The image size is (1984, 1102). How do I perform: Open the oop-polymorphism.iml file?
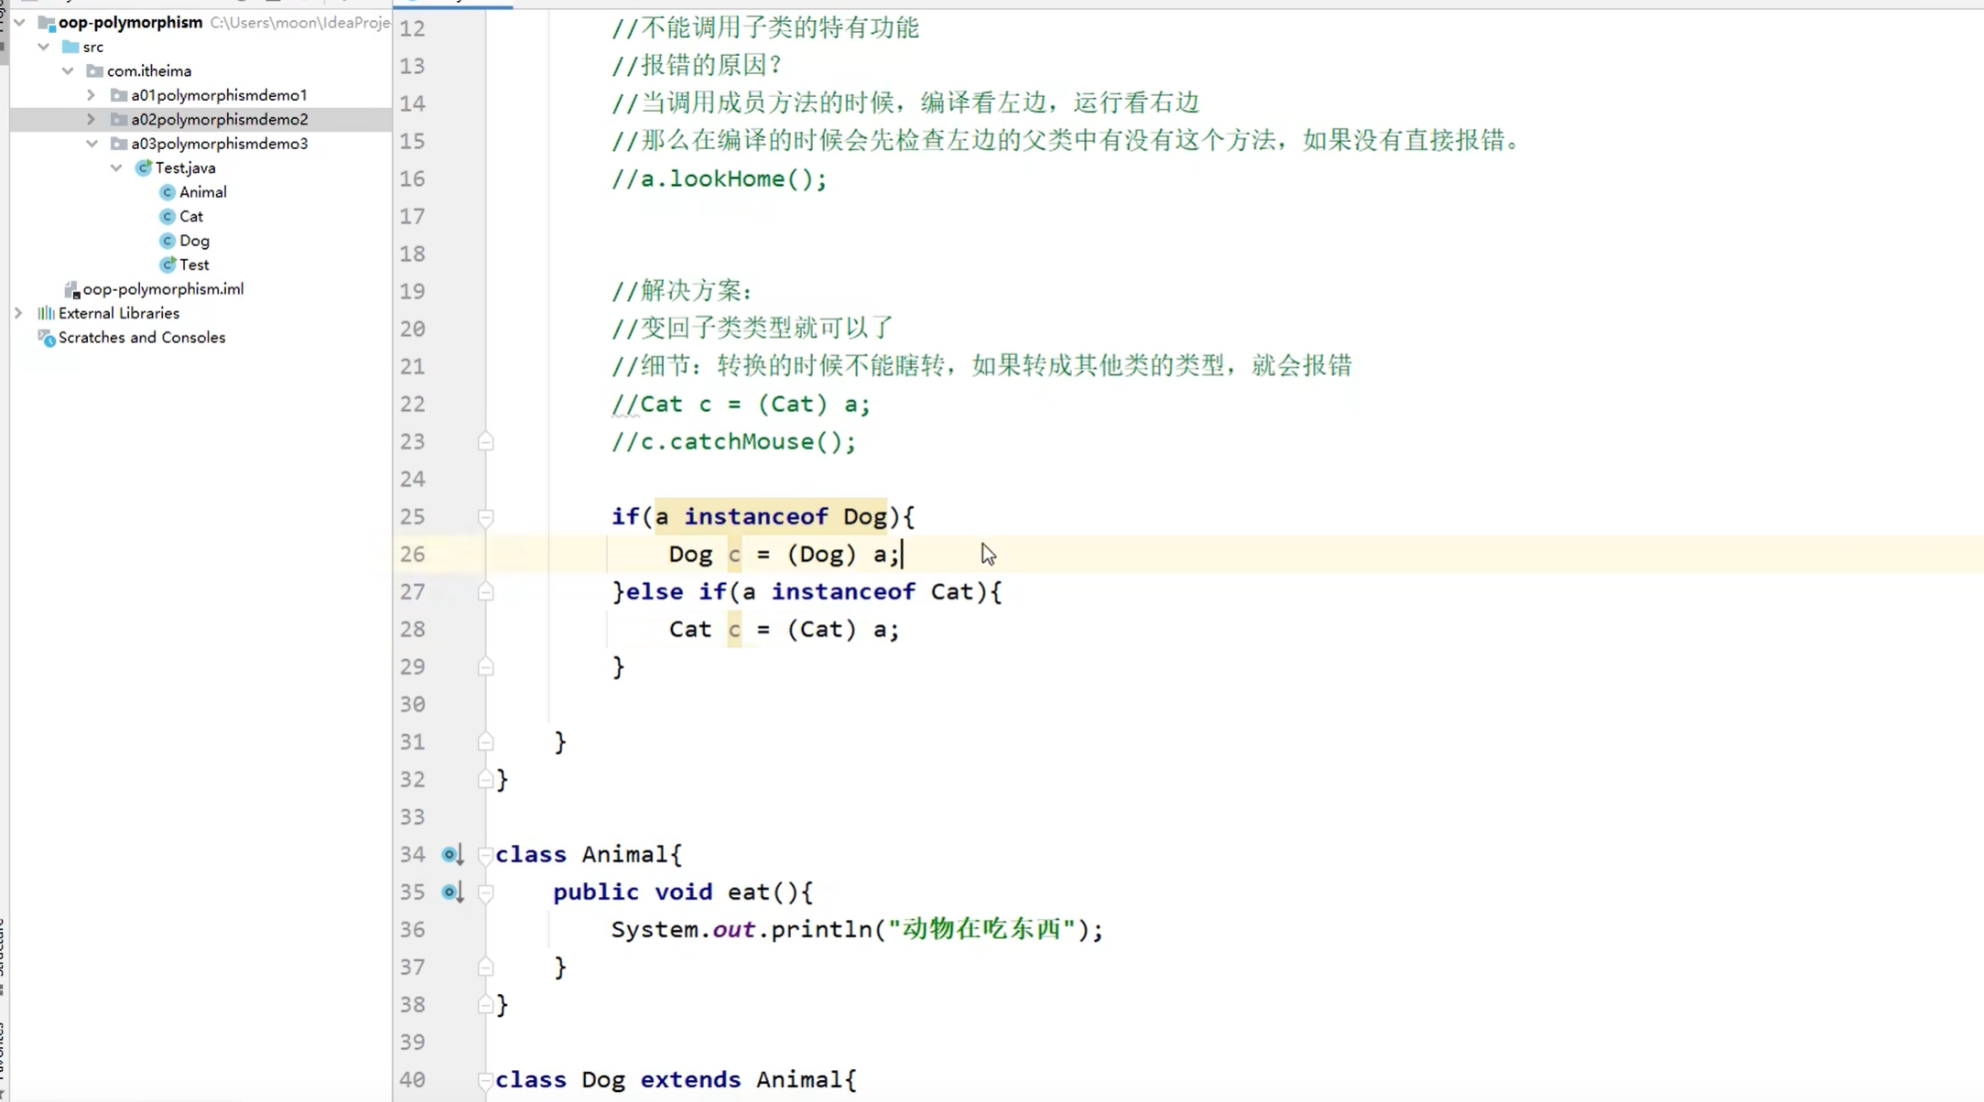162,289
